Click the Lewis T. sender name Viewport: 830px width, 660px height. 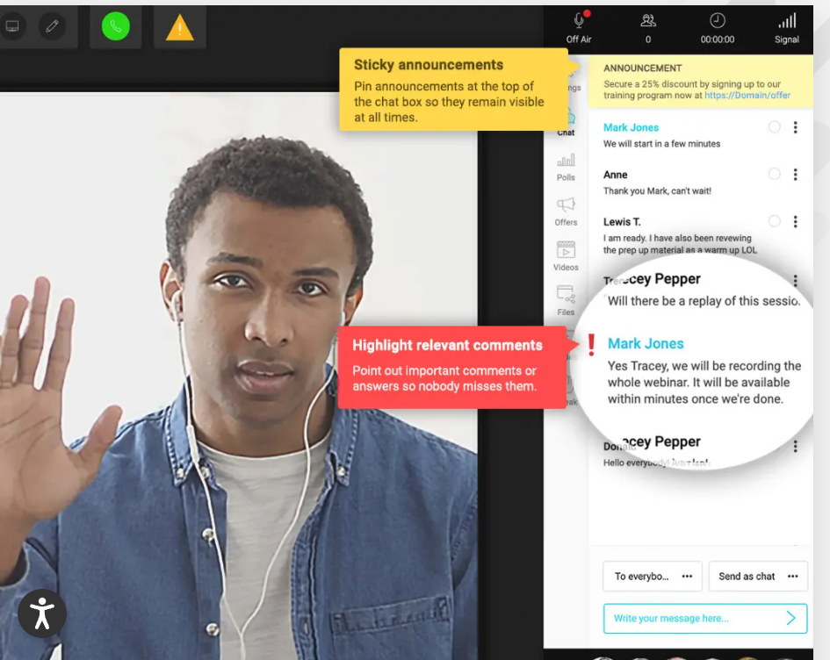point(622,222)
